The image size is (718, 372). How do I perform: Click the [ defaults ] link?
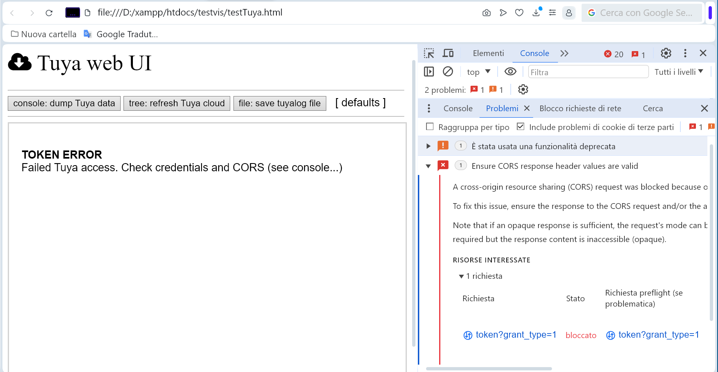(x=361, y=103)
